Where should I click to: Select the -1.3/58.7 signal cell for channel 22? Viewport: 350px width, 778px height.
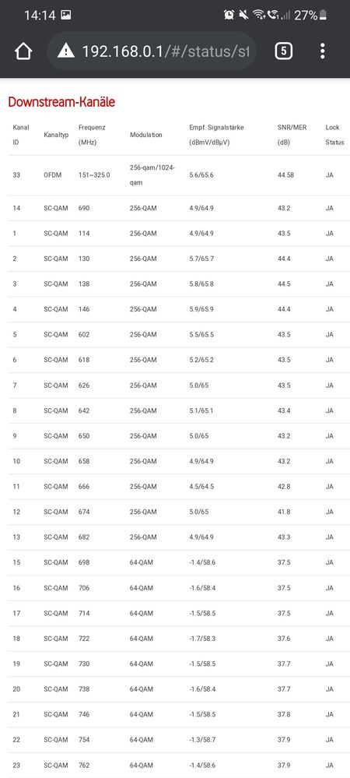[202, 739]
